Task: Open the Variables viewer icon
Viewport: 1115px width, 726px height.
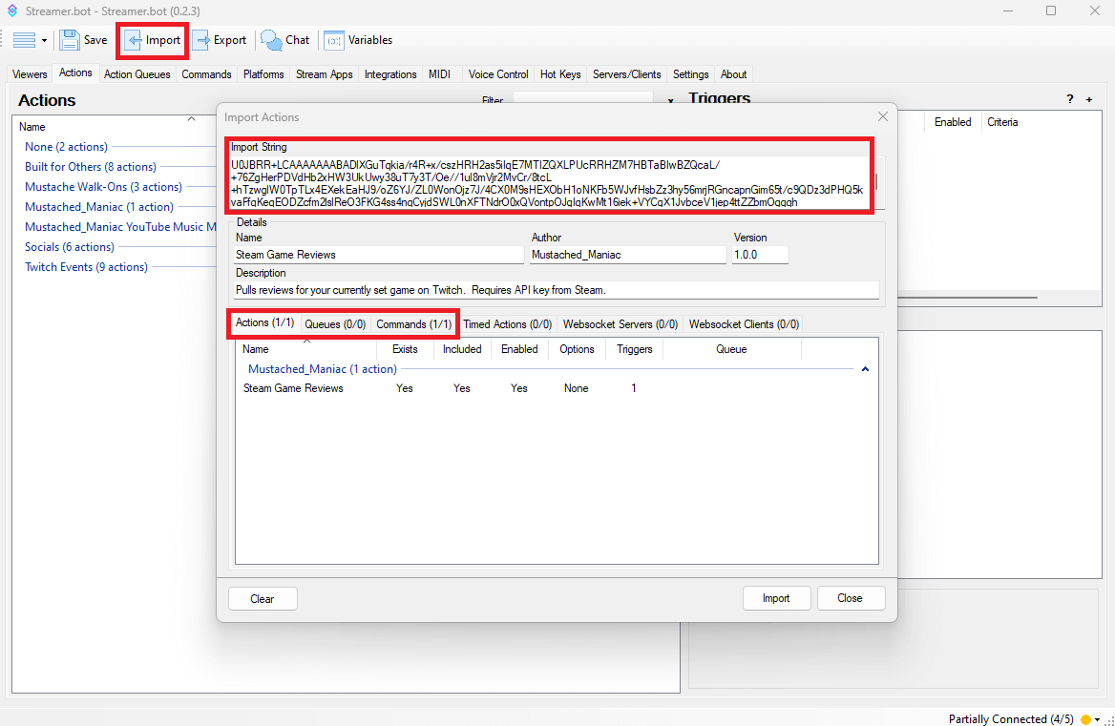Action: point(334,40)
